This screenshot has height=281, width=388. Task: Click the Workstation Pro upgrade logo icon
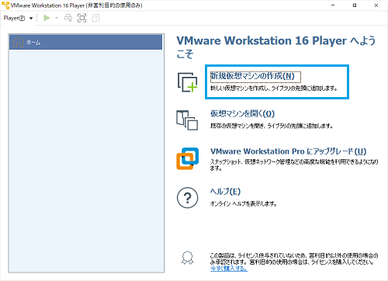[x=188, y=158]
